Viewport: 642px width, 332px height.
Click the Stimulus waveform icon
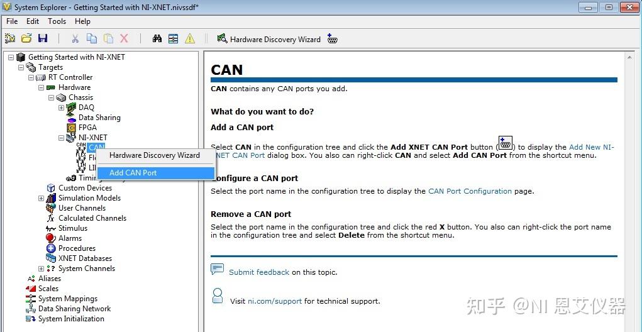pyautogui.click(x=51, y=228)
